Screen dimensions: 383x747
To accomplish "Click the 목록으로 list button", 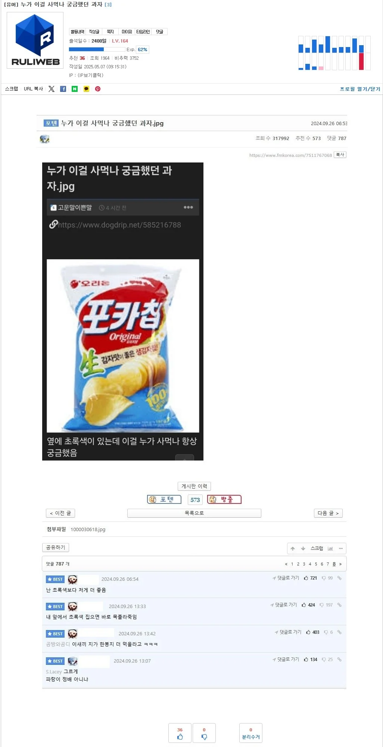I will [194, 513].
